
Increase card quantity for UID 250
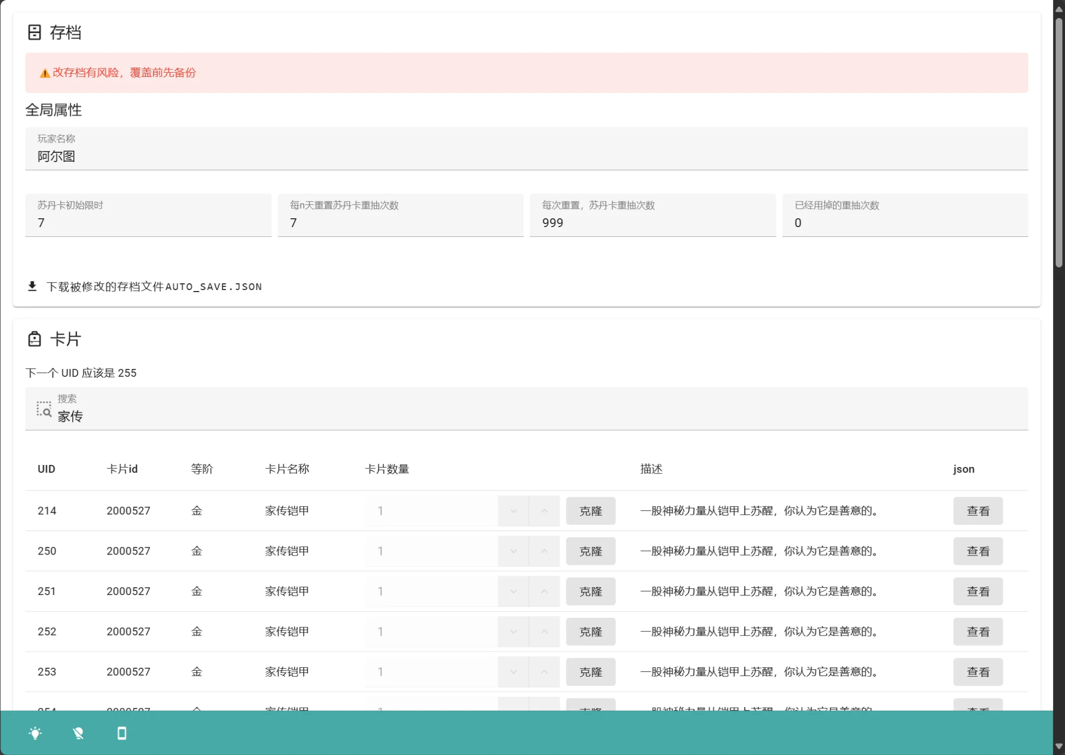(x=544, y=551)
